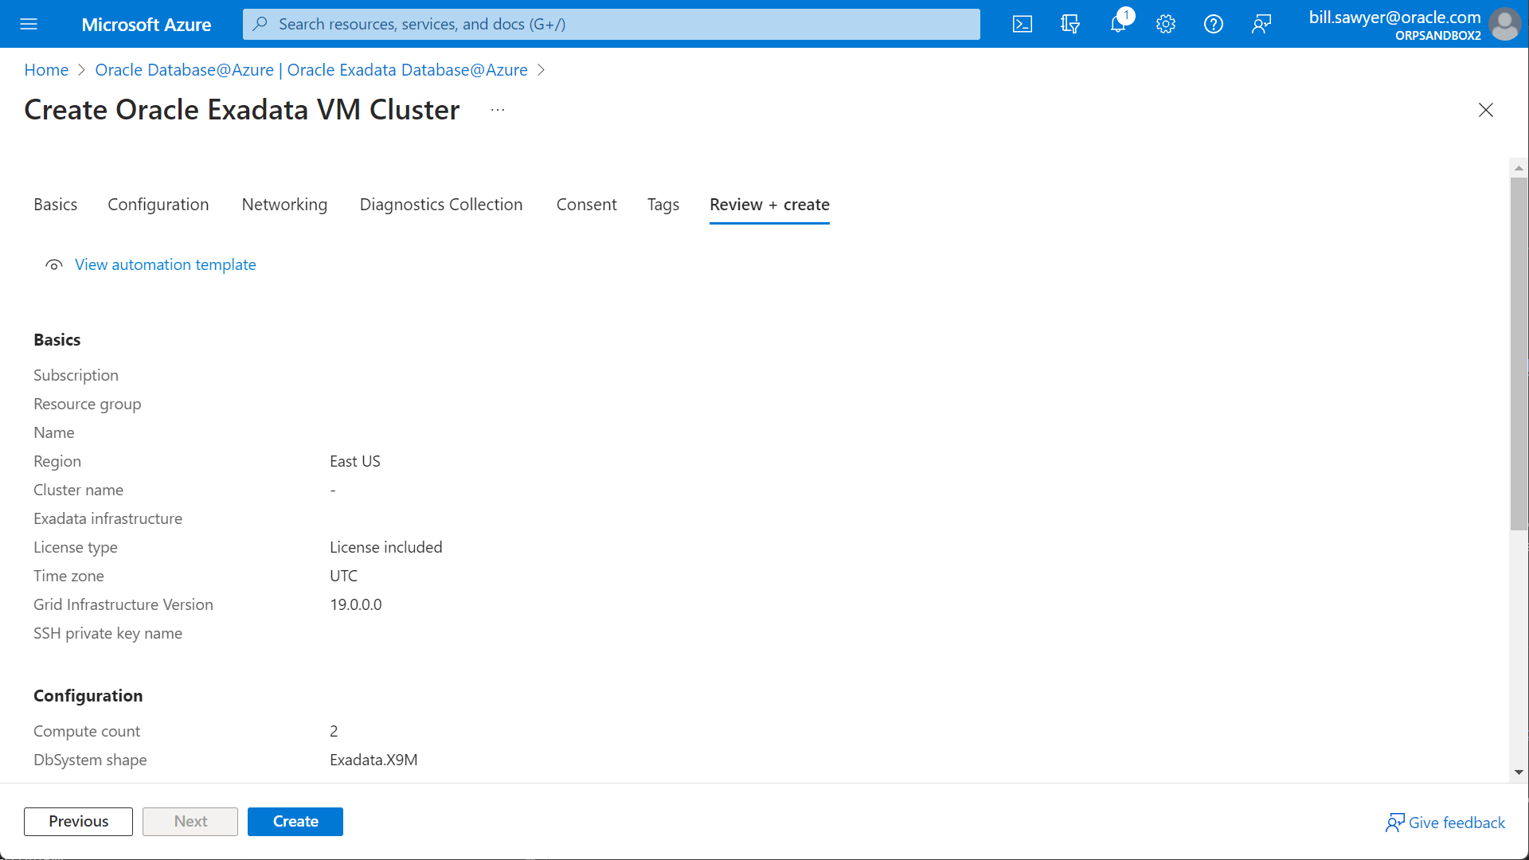View notifications with the bell icon

(x=1117, y=24)
